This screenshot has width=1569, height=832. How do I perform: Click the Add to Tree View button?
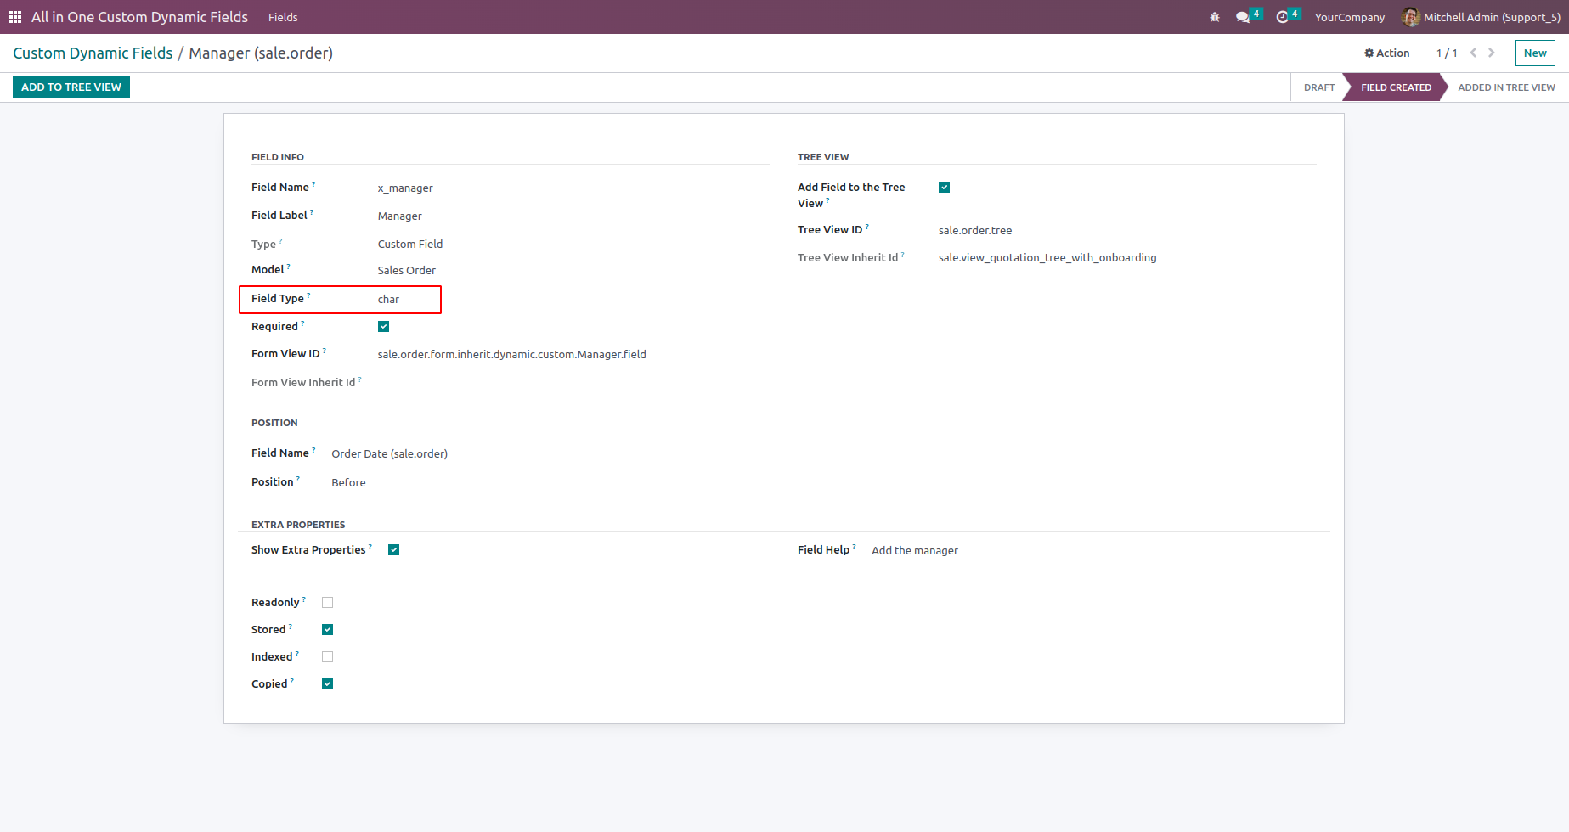click(x=71, y=87)
